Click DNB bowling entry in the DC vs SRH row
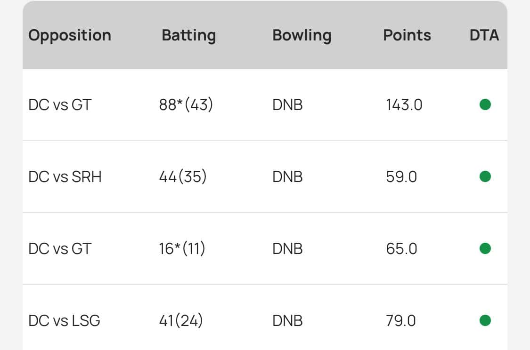 click(287, 177)
